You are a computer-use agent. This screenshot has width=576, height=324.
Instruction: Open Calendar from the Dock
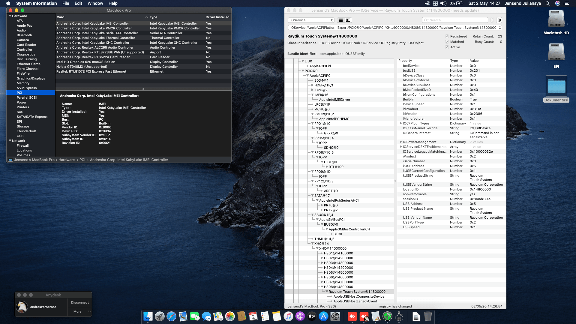click(253, 316)
